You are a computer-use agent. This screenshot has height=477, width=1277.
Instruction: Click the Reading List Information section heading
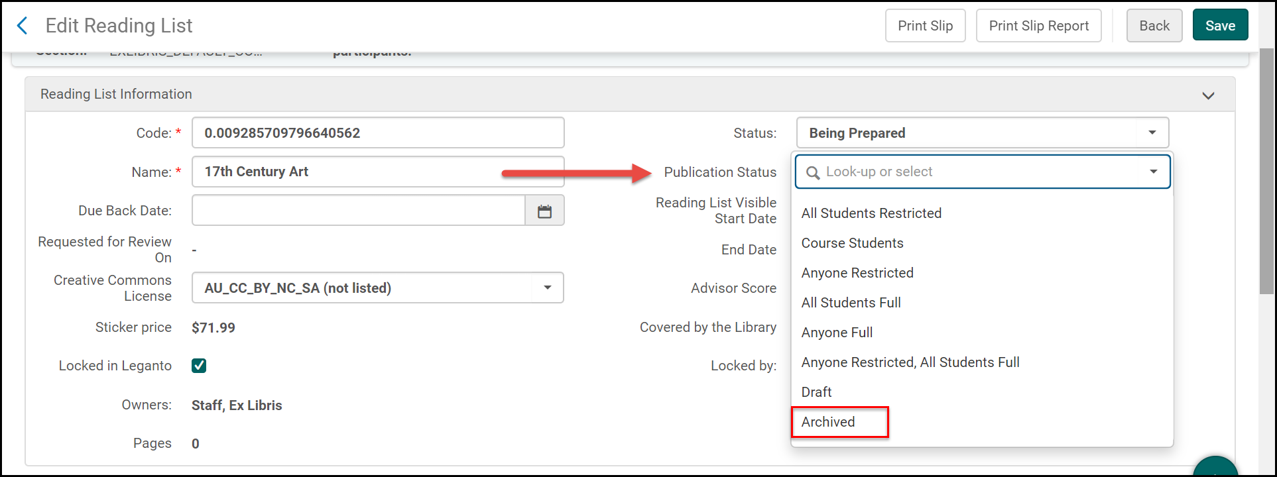pyautogui.click(x=116, y=94)
